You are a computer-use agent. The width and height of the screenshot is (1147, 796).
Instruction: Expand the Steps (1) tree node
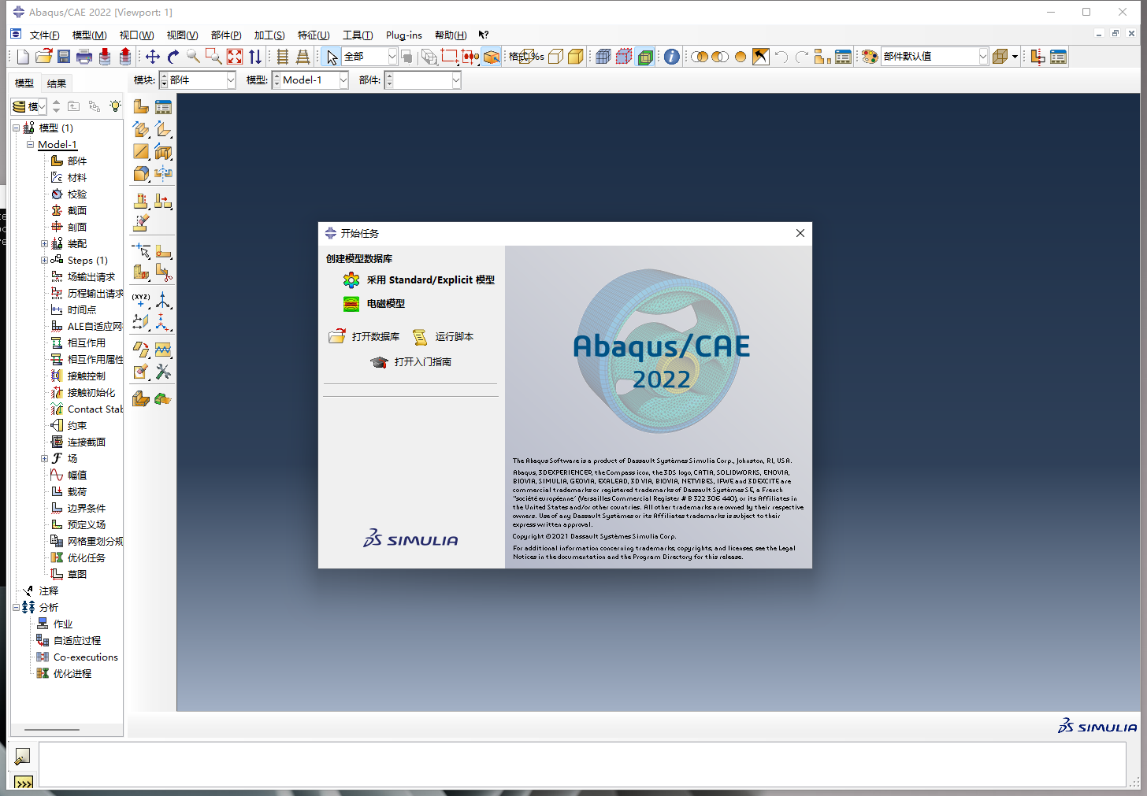pos(45,260)
